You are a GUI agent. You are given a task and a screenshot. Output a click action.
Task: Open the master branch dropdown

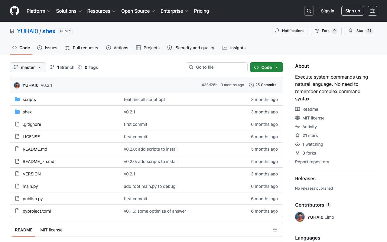[x=28, y=67]
